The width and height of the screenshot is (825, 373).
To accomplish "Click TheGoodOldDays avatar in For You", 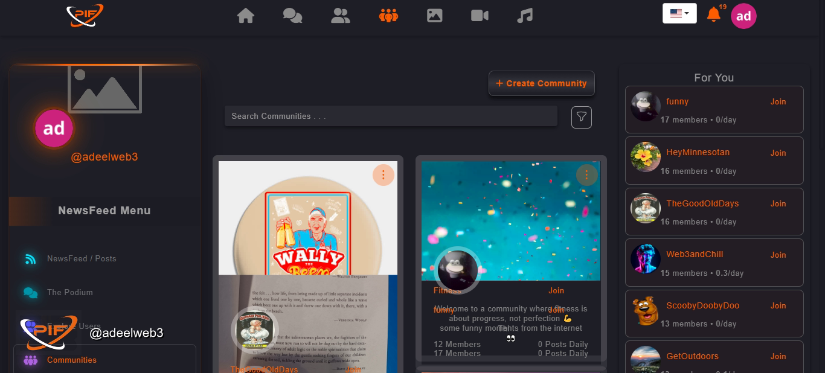I will (646, 208).
